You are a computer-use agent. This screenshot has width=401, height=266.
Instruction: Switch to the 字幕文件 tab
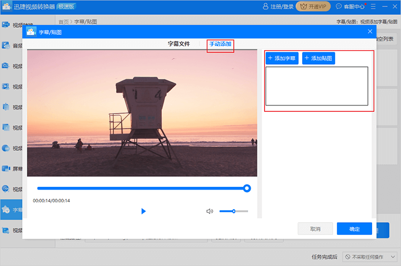pyautogui.click(x=179, y=44)
